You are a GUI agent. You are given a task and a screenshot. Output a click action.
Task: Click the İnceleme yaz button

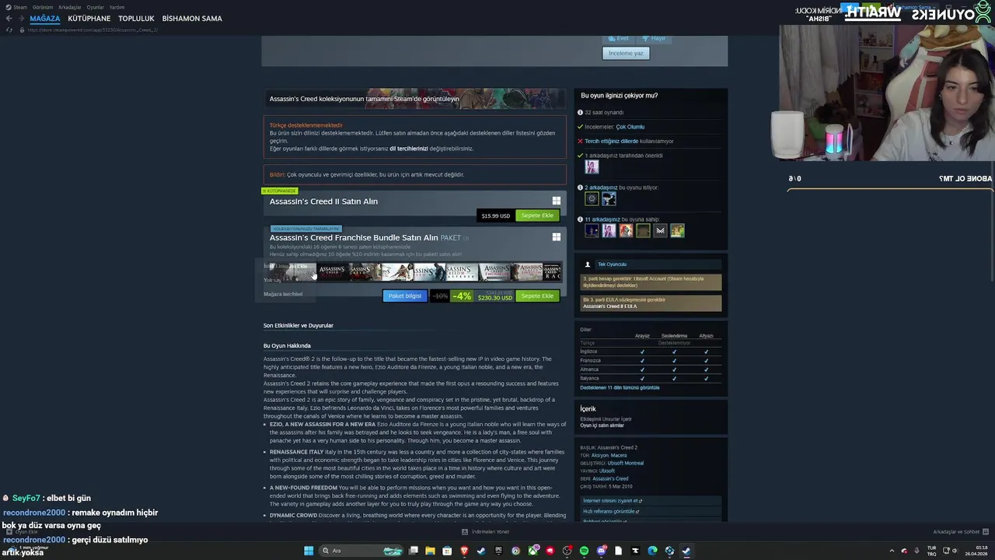pyautogui.click(x=626, y=53)
